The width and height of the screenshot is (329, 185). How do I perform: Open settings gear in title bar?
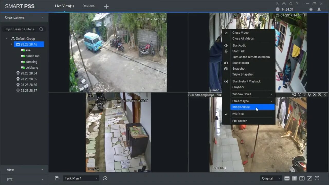click(x=291, y=4)
